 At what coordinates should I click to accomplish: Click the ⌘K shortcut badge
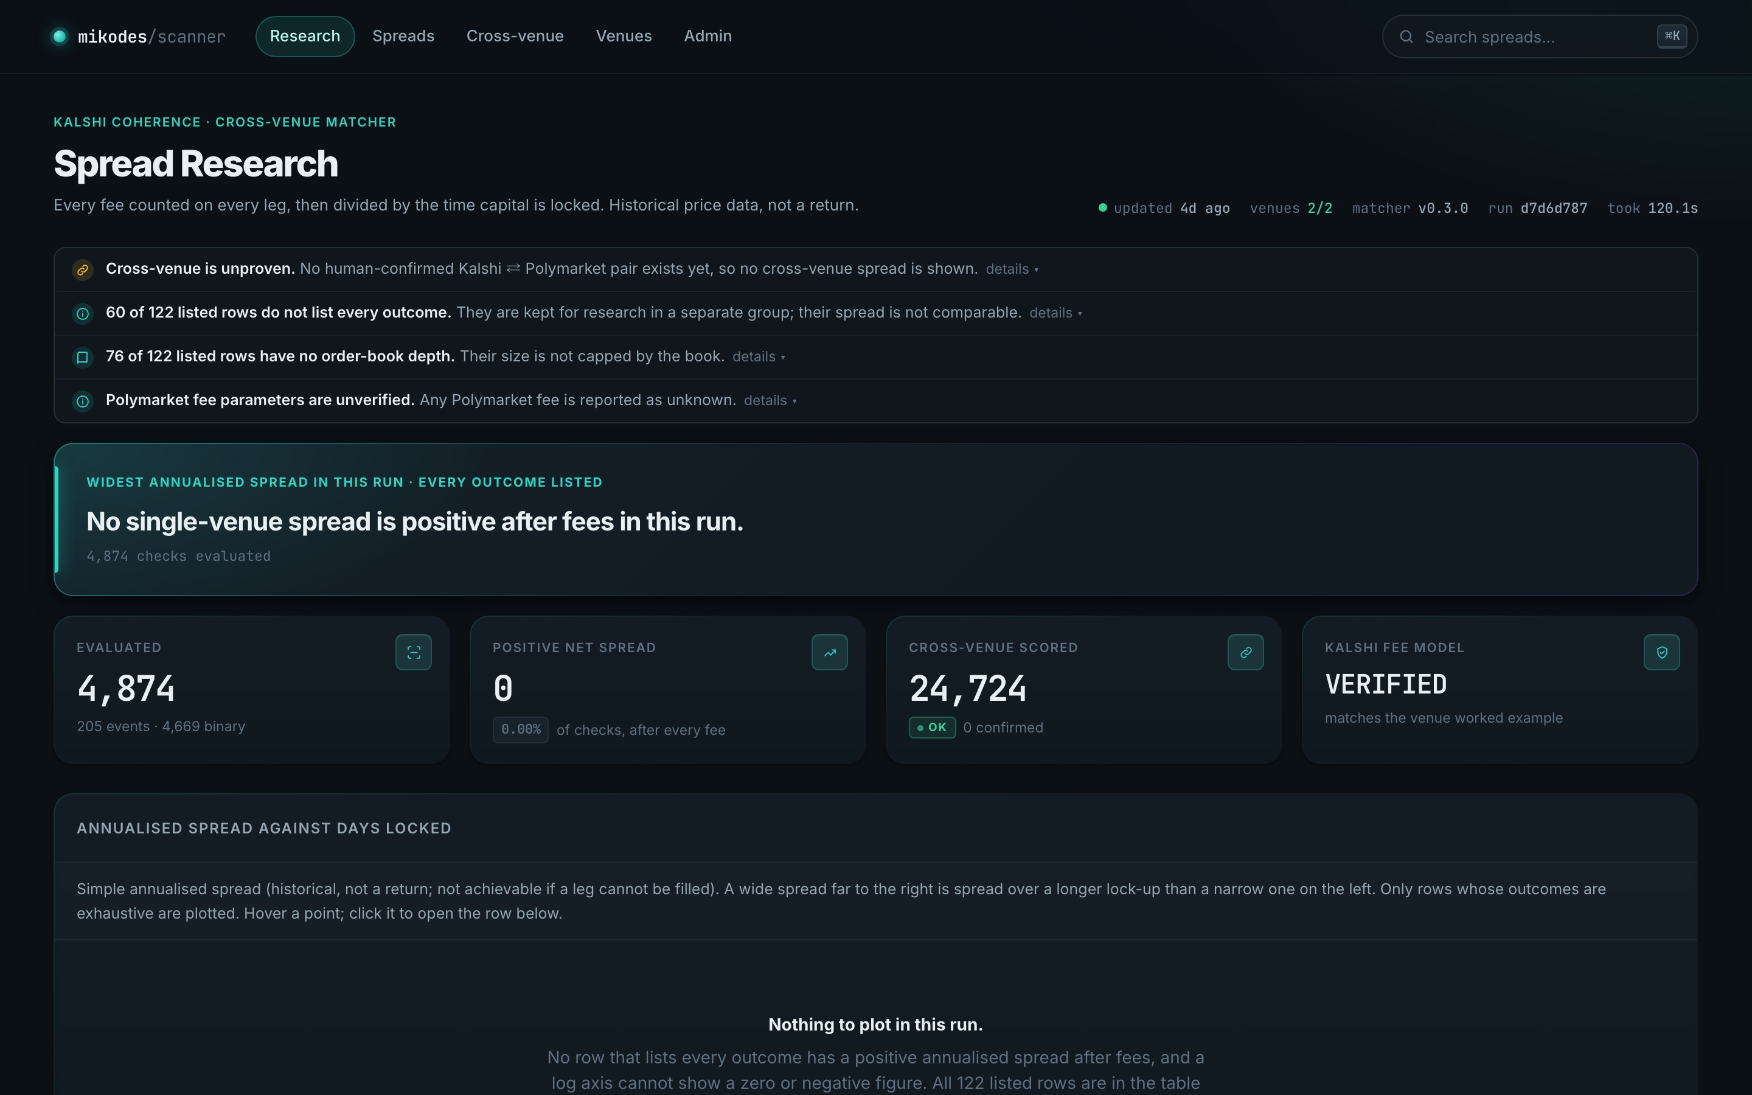coord(1672,36)
